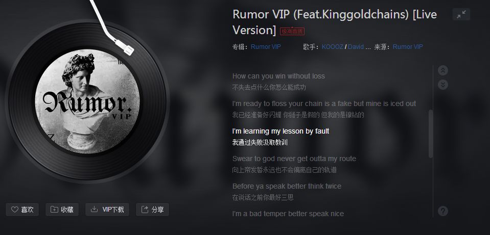Select lyric 'I'm a bad temper better speak nice'
The height and width of the screenshot is (235, 490).
click(288, 214)
